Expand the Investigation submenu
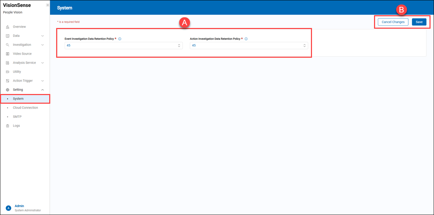This screenshot has width=434, height=215. pyautogui.click(x=43, y=45)
